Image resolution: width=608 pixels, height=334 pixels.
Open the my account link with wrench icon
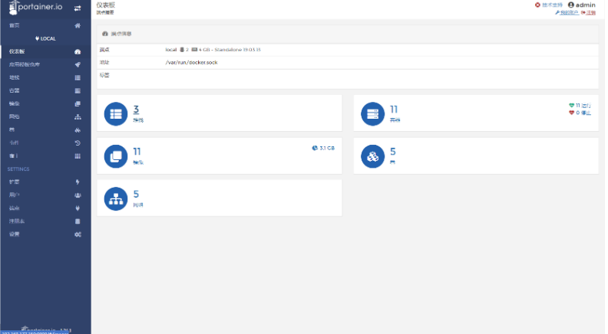pos(567,13)
